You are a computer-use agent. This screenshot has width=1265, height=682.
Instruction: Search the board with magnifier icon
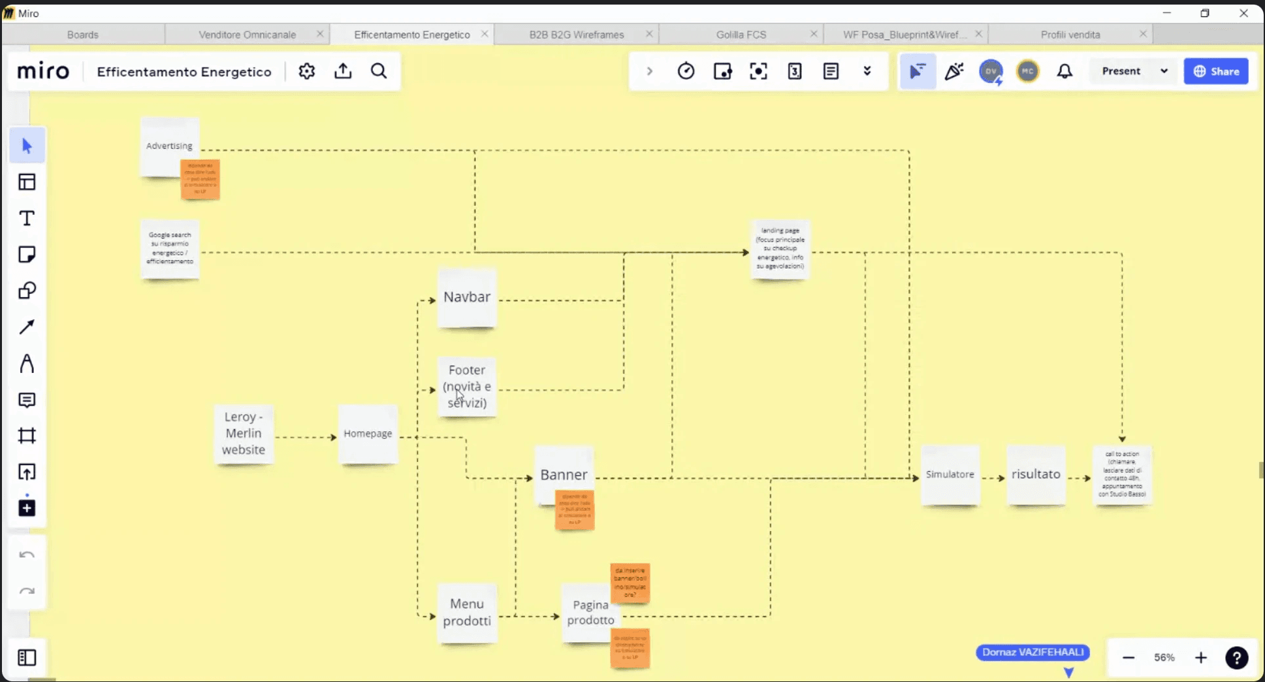click(379, 71)
